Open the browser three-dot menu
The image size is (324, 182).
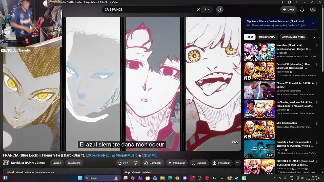[296, 2]
